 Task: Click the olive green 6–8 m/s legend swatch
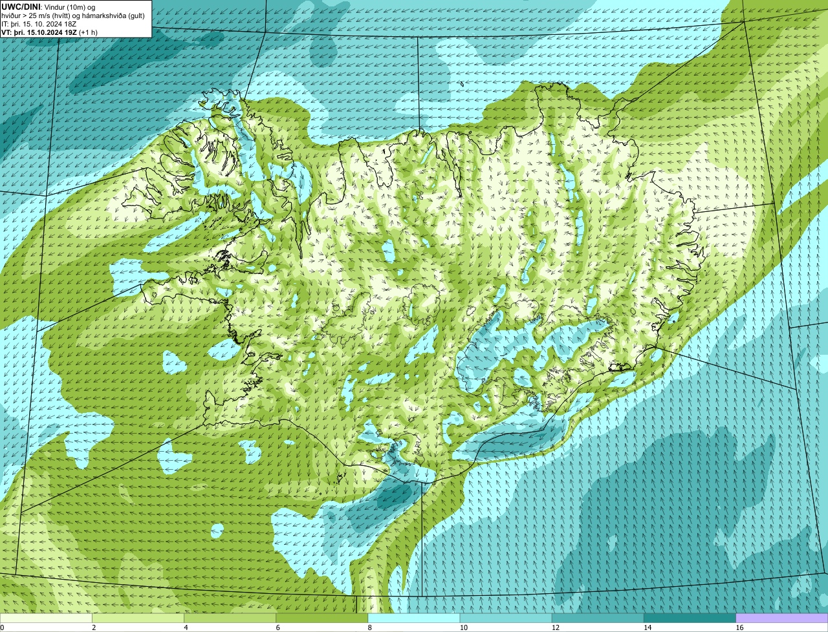pyautogui.click(x=322, y=618)
